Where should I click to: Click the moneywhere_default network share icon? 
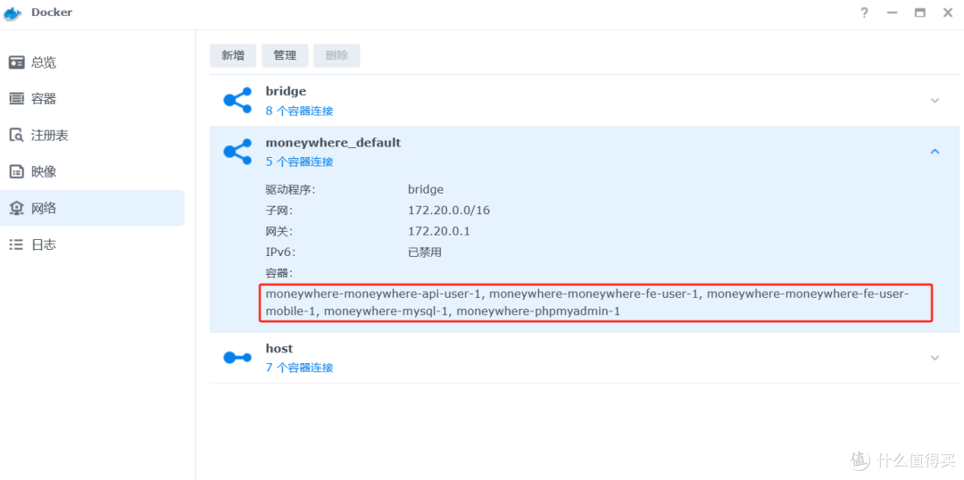[x=237, y=151]
